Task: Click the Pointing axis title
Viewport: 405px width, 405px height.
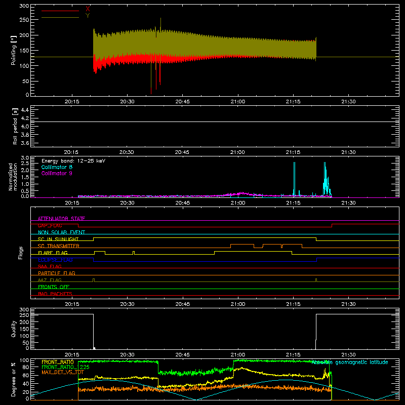Action: coord(14,50)
